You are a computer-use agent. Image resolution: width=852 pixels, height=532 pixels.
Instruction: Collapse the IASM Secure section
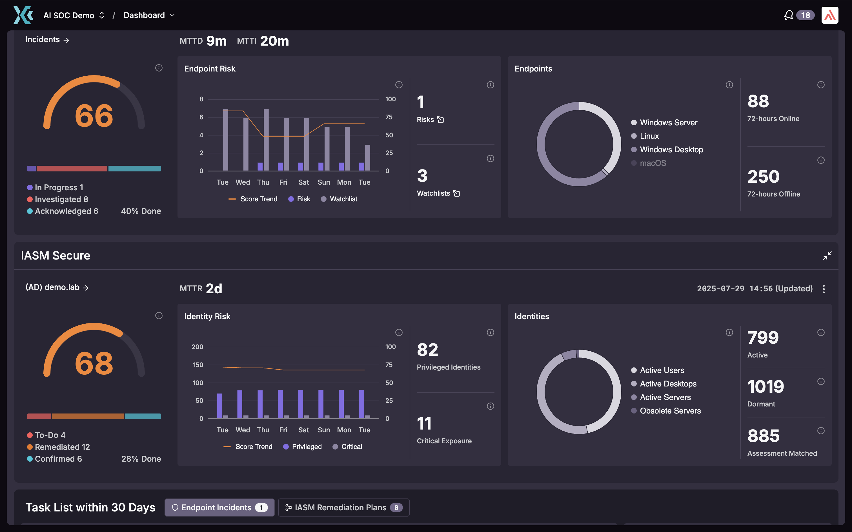pyautogui.click(x=827, y=256)
